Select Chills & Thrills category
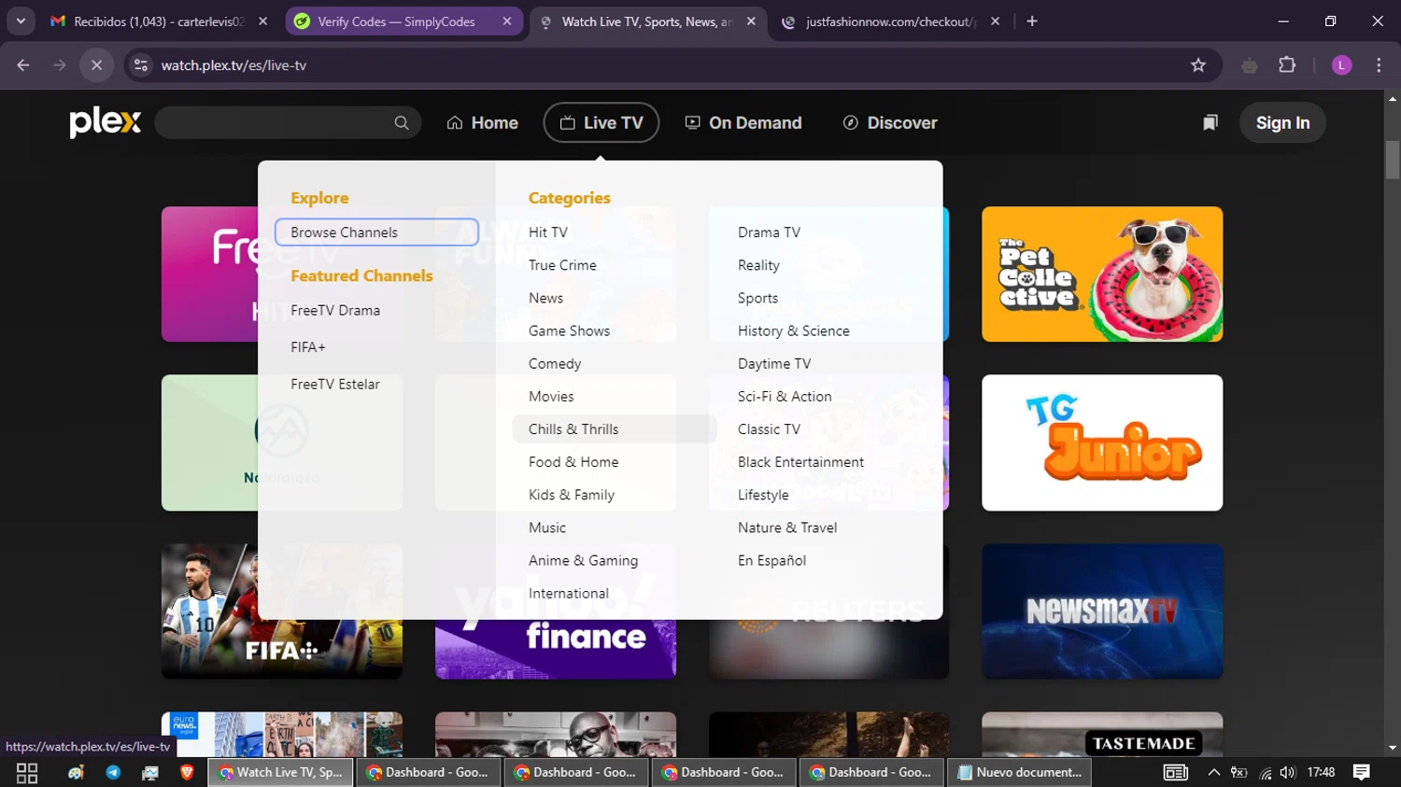The width and height of the screenshot is (1401, 787). (x=573, y=429)
